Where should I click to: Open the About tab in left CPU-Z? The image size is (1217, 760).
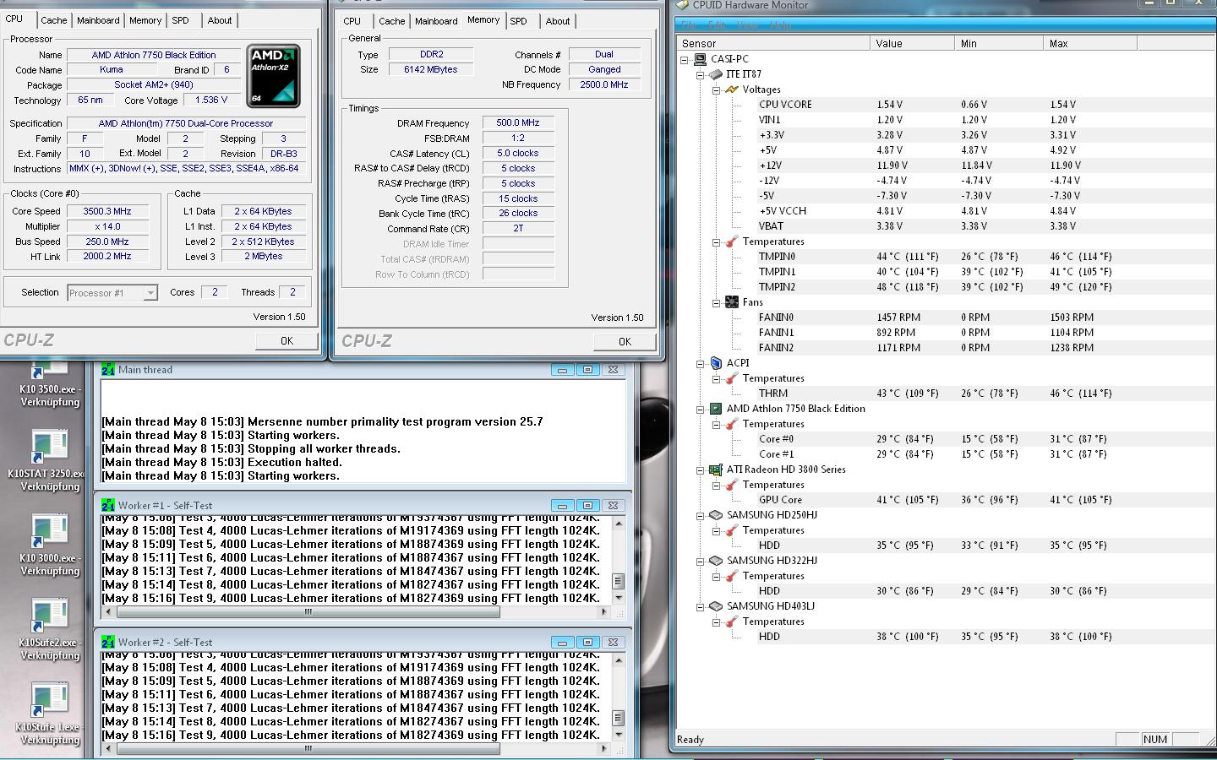click(220, 20)
